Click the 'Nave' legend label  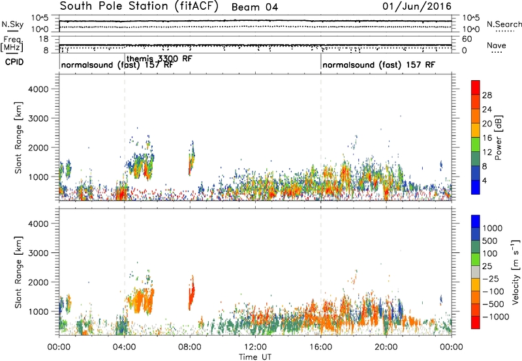tap(497, 45)
